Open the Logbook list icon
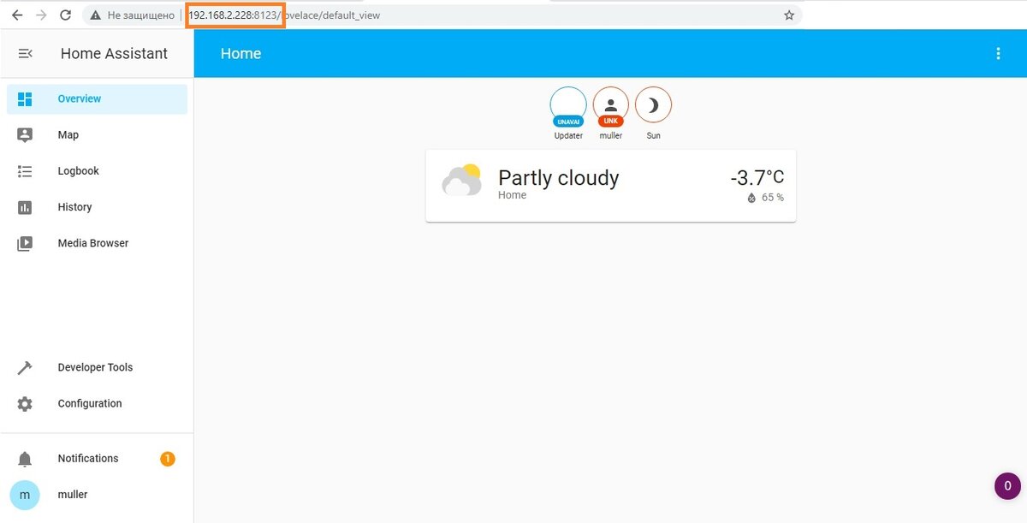 pyautogui.click(x=25, y=171)
